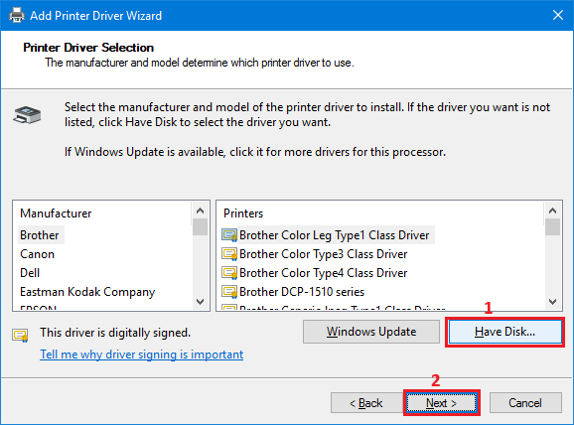Click the digitally signed certificate icon
This screenshot has width=574, height=425.
[x=20, y=335]
